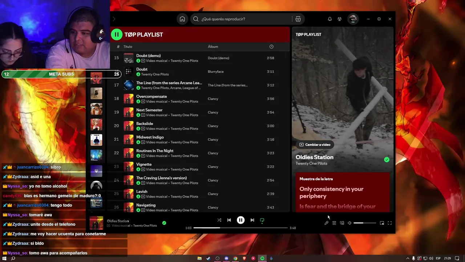The image size is (465, 262).
Task: Click lyric line 'Only consistency in your periphery'
Action: point(331,192)
